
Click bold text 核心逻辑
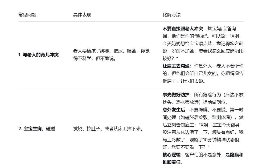tap(171, 155)
